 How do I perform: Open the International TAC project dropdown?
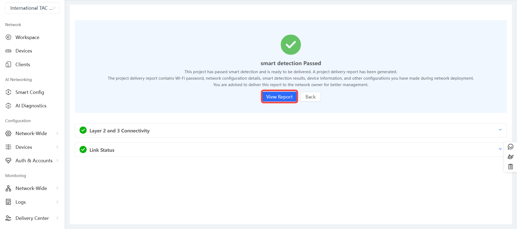[x=32, y=8]
